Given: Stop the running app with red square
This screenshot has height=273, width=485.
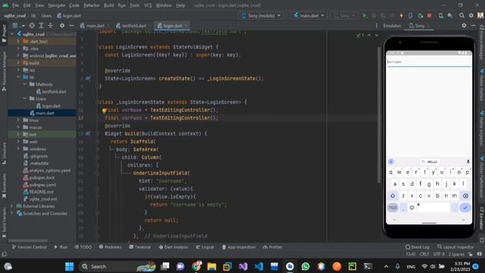Looking at the screenshot, I should click(x=430, y=15).
